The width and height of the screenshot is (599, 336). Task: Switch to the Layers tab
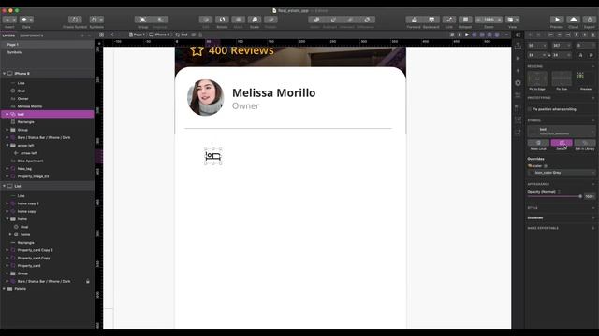[x=8, y=35]
